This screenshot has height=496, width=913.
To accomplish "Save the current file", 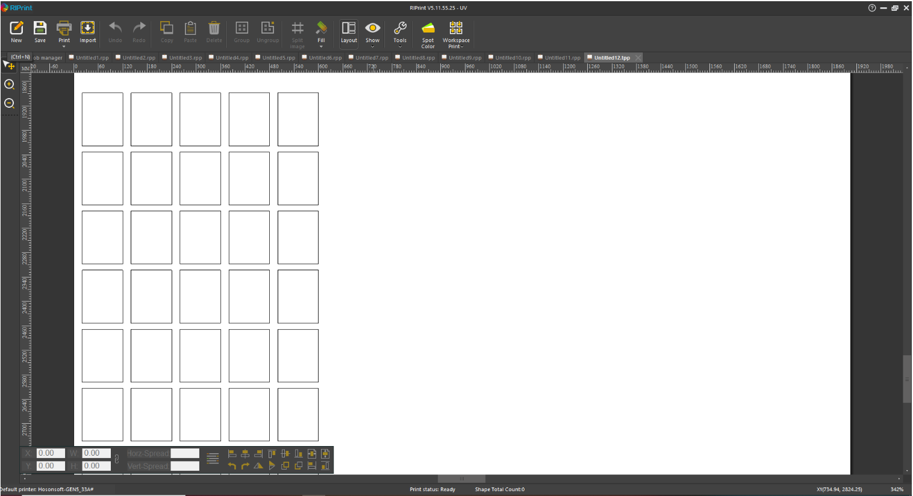I will [x=40, y=28].
